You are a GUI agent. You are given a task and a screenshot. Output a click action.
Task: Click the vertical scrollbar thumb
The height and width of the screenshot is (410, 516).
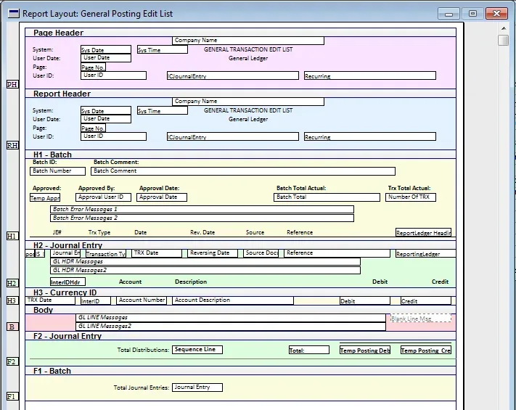pos(503,41)
